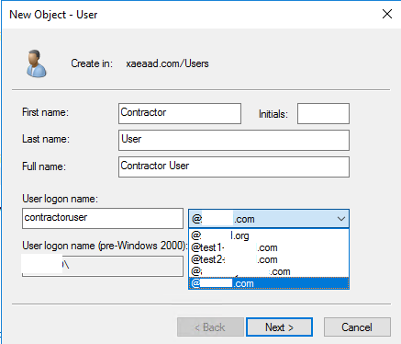Image resolution: width=401 pixels, height=344 pixels.
Task: Select the @test1- suffix option
Action: coord(269,247)
